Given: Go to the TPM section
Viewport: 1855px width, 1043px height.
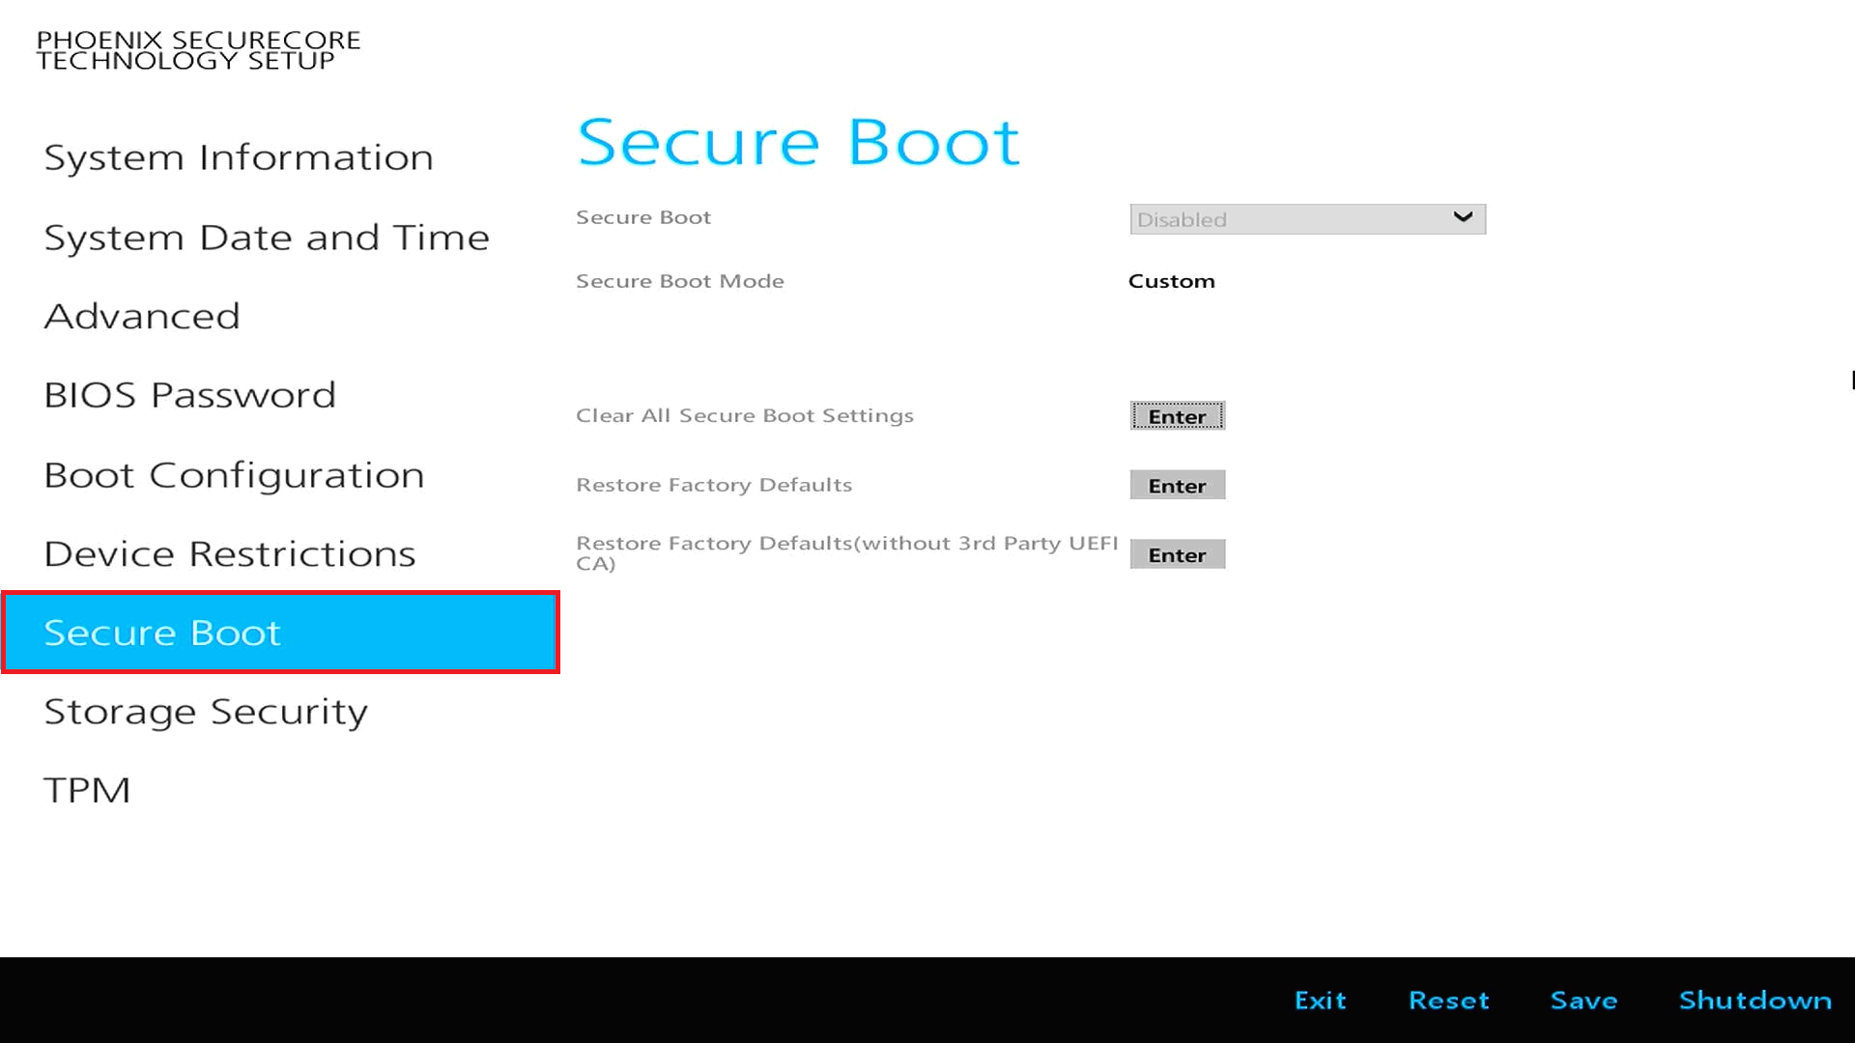Looking at the screenshot, I should 87,790.
